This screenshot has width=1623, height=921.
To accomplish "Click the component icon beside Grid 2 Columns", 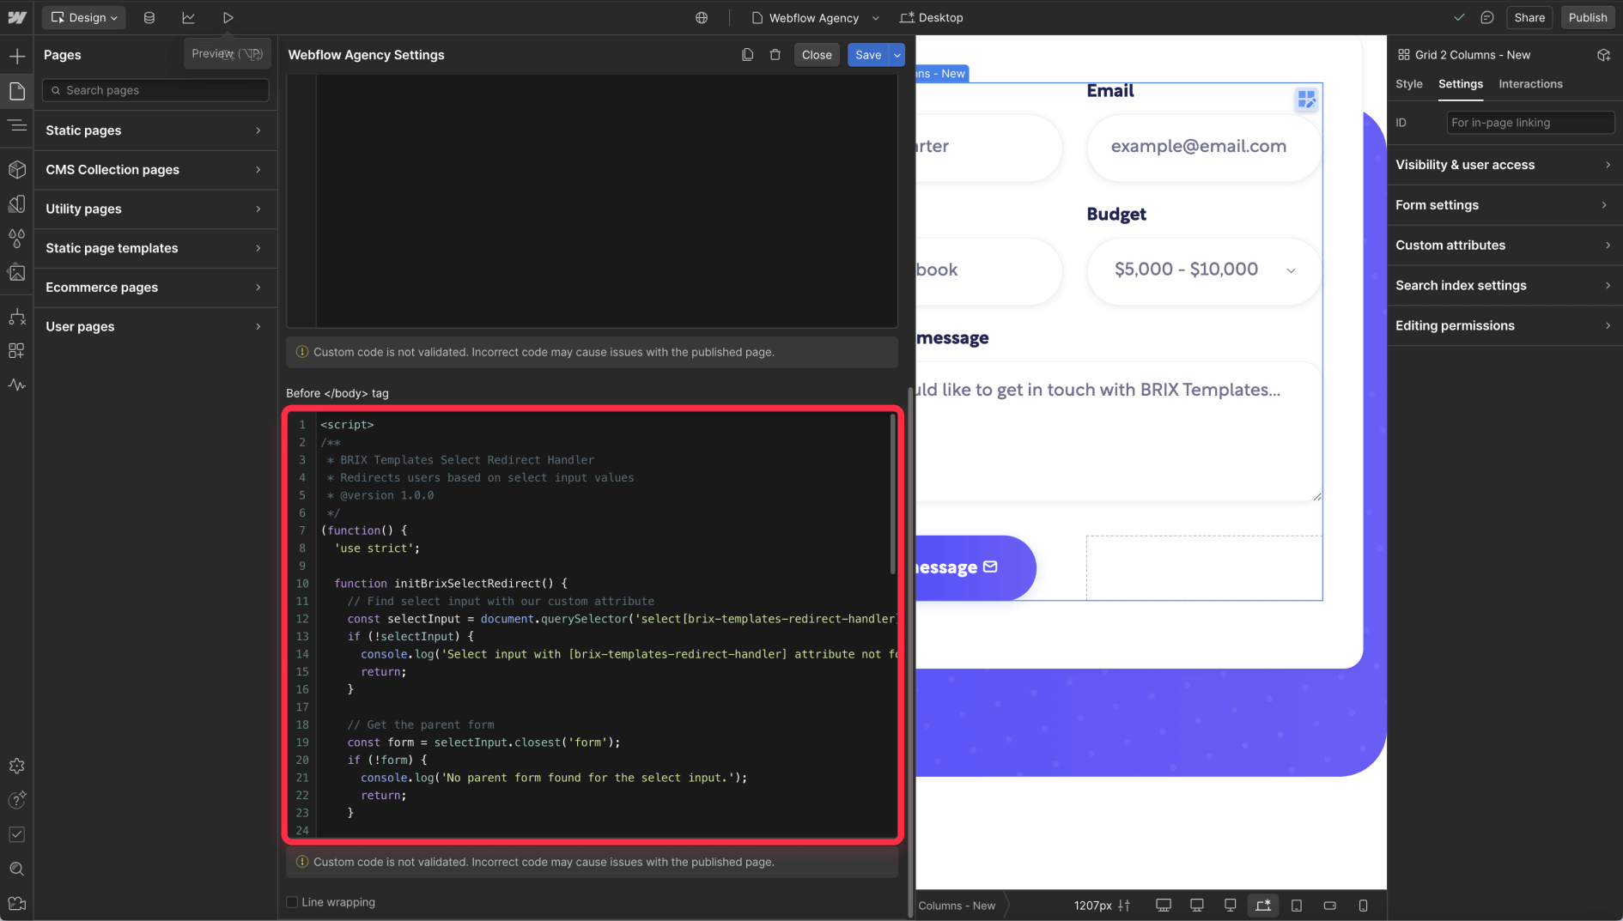I will [x=1603, y=55].
